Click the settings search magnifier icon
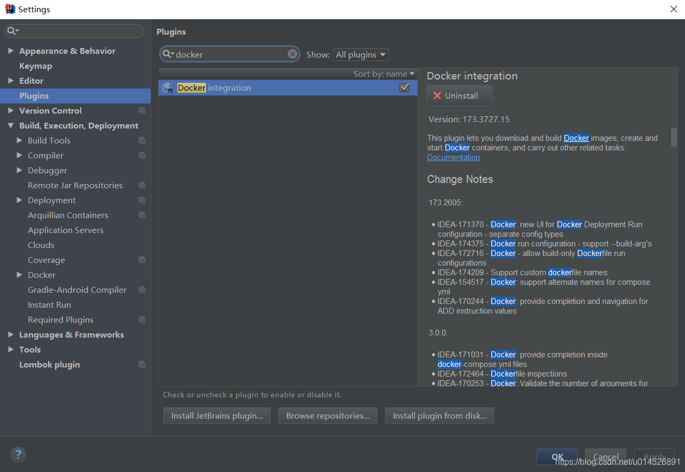The height and width of the screenshot is (472, 685). click(x=12, y=31)
